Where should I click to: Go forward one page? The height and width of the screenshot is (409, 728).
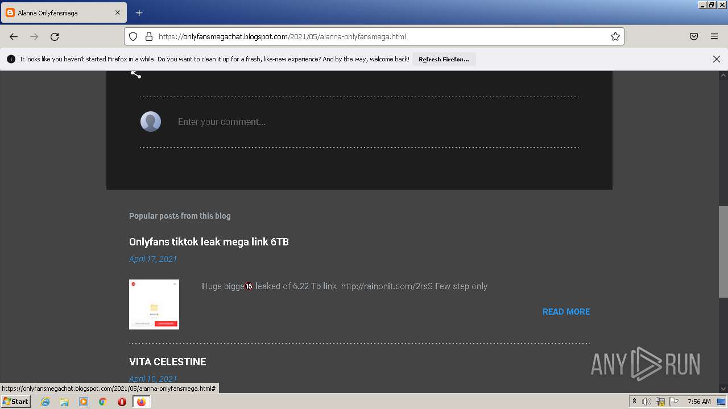point(34,36)
